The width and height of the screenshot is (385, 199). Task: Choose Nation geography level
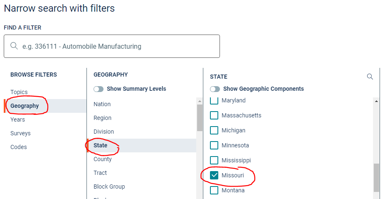tap(102, 104)
